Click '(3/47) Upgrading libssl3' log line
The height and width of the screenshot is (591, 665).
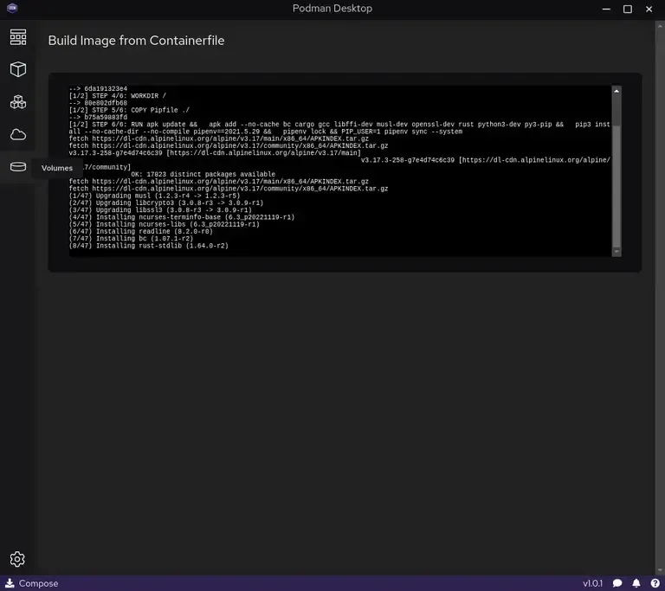(x=160, y=210)
